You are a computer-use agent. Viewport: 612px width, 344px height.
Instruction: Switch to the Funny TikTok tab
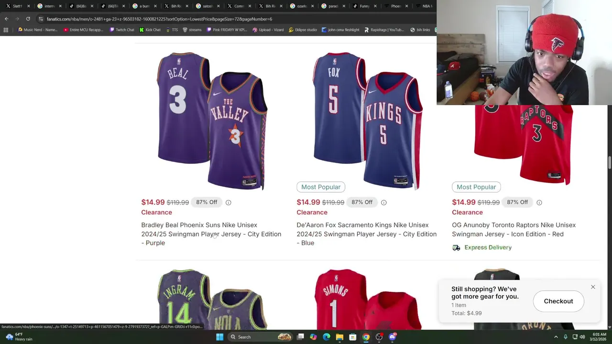pos(365,6)
